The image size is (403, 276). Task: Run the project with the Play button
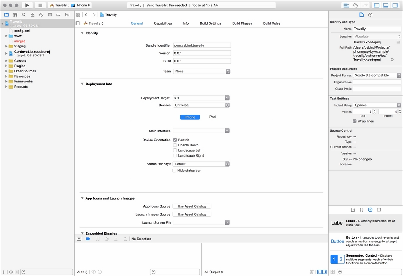27,5
